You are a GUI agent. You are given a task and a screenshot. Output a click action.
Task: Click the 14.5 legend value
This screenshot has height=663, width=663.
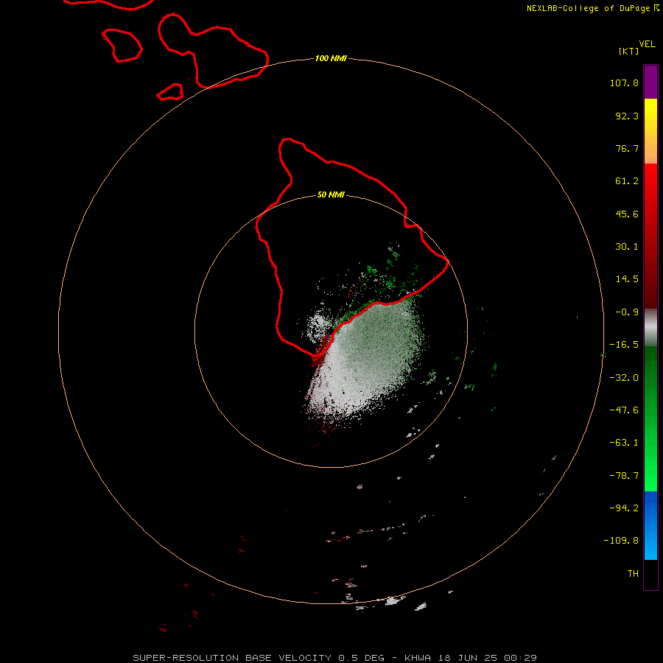click(627, 279)
